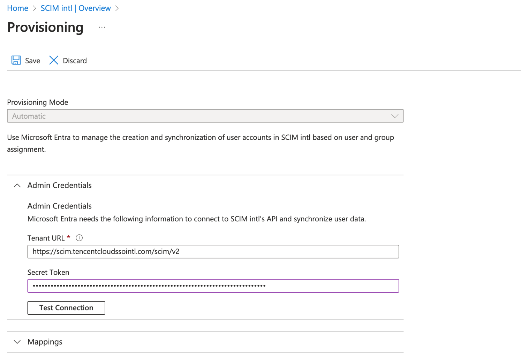The height and width of the screenshot is (361, 521).
Task: Click inside the Secret Token field
Action: click(x=213, y=286)
